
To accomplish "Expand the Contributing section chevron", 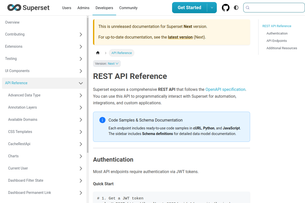I will click(81, 35).
